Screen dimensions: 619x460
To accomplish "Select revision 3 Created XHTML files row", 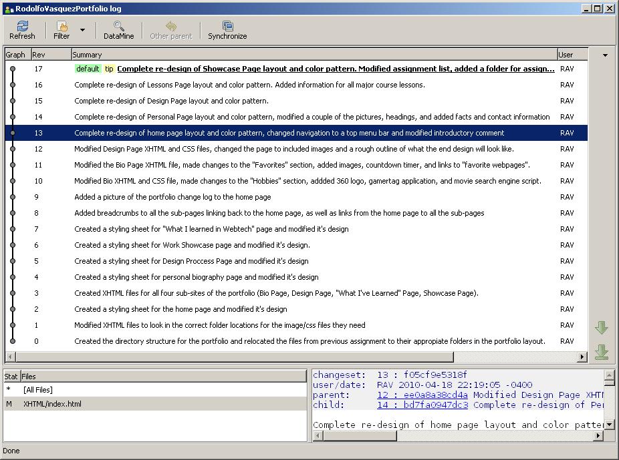I will 296,293.
